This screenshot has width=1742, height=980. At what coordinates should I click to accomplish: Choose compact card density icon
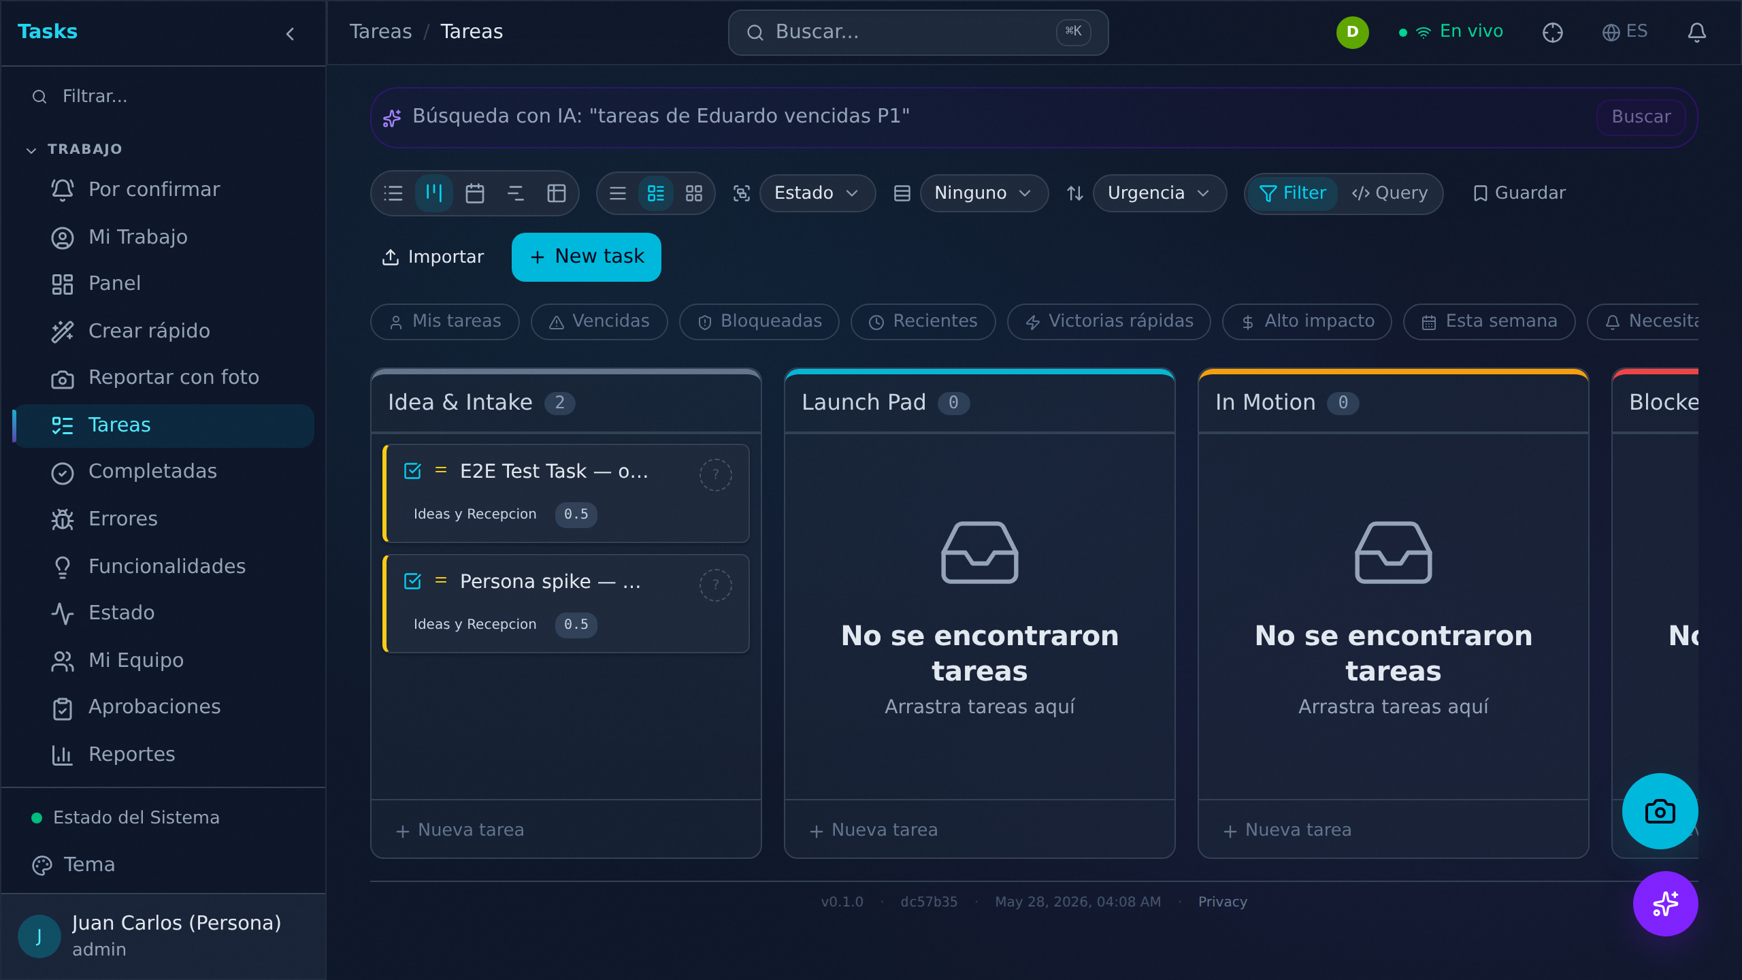pos(618,193)
